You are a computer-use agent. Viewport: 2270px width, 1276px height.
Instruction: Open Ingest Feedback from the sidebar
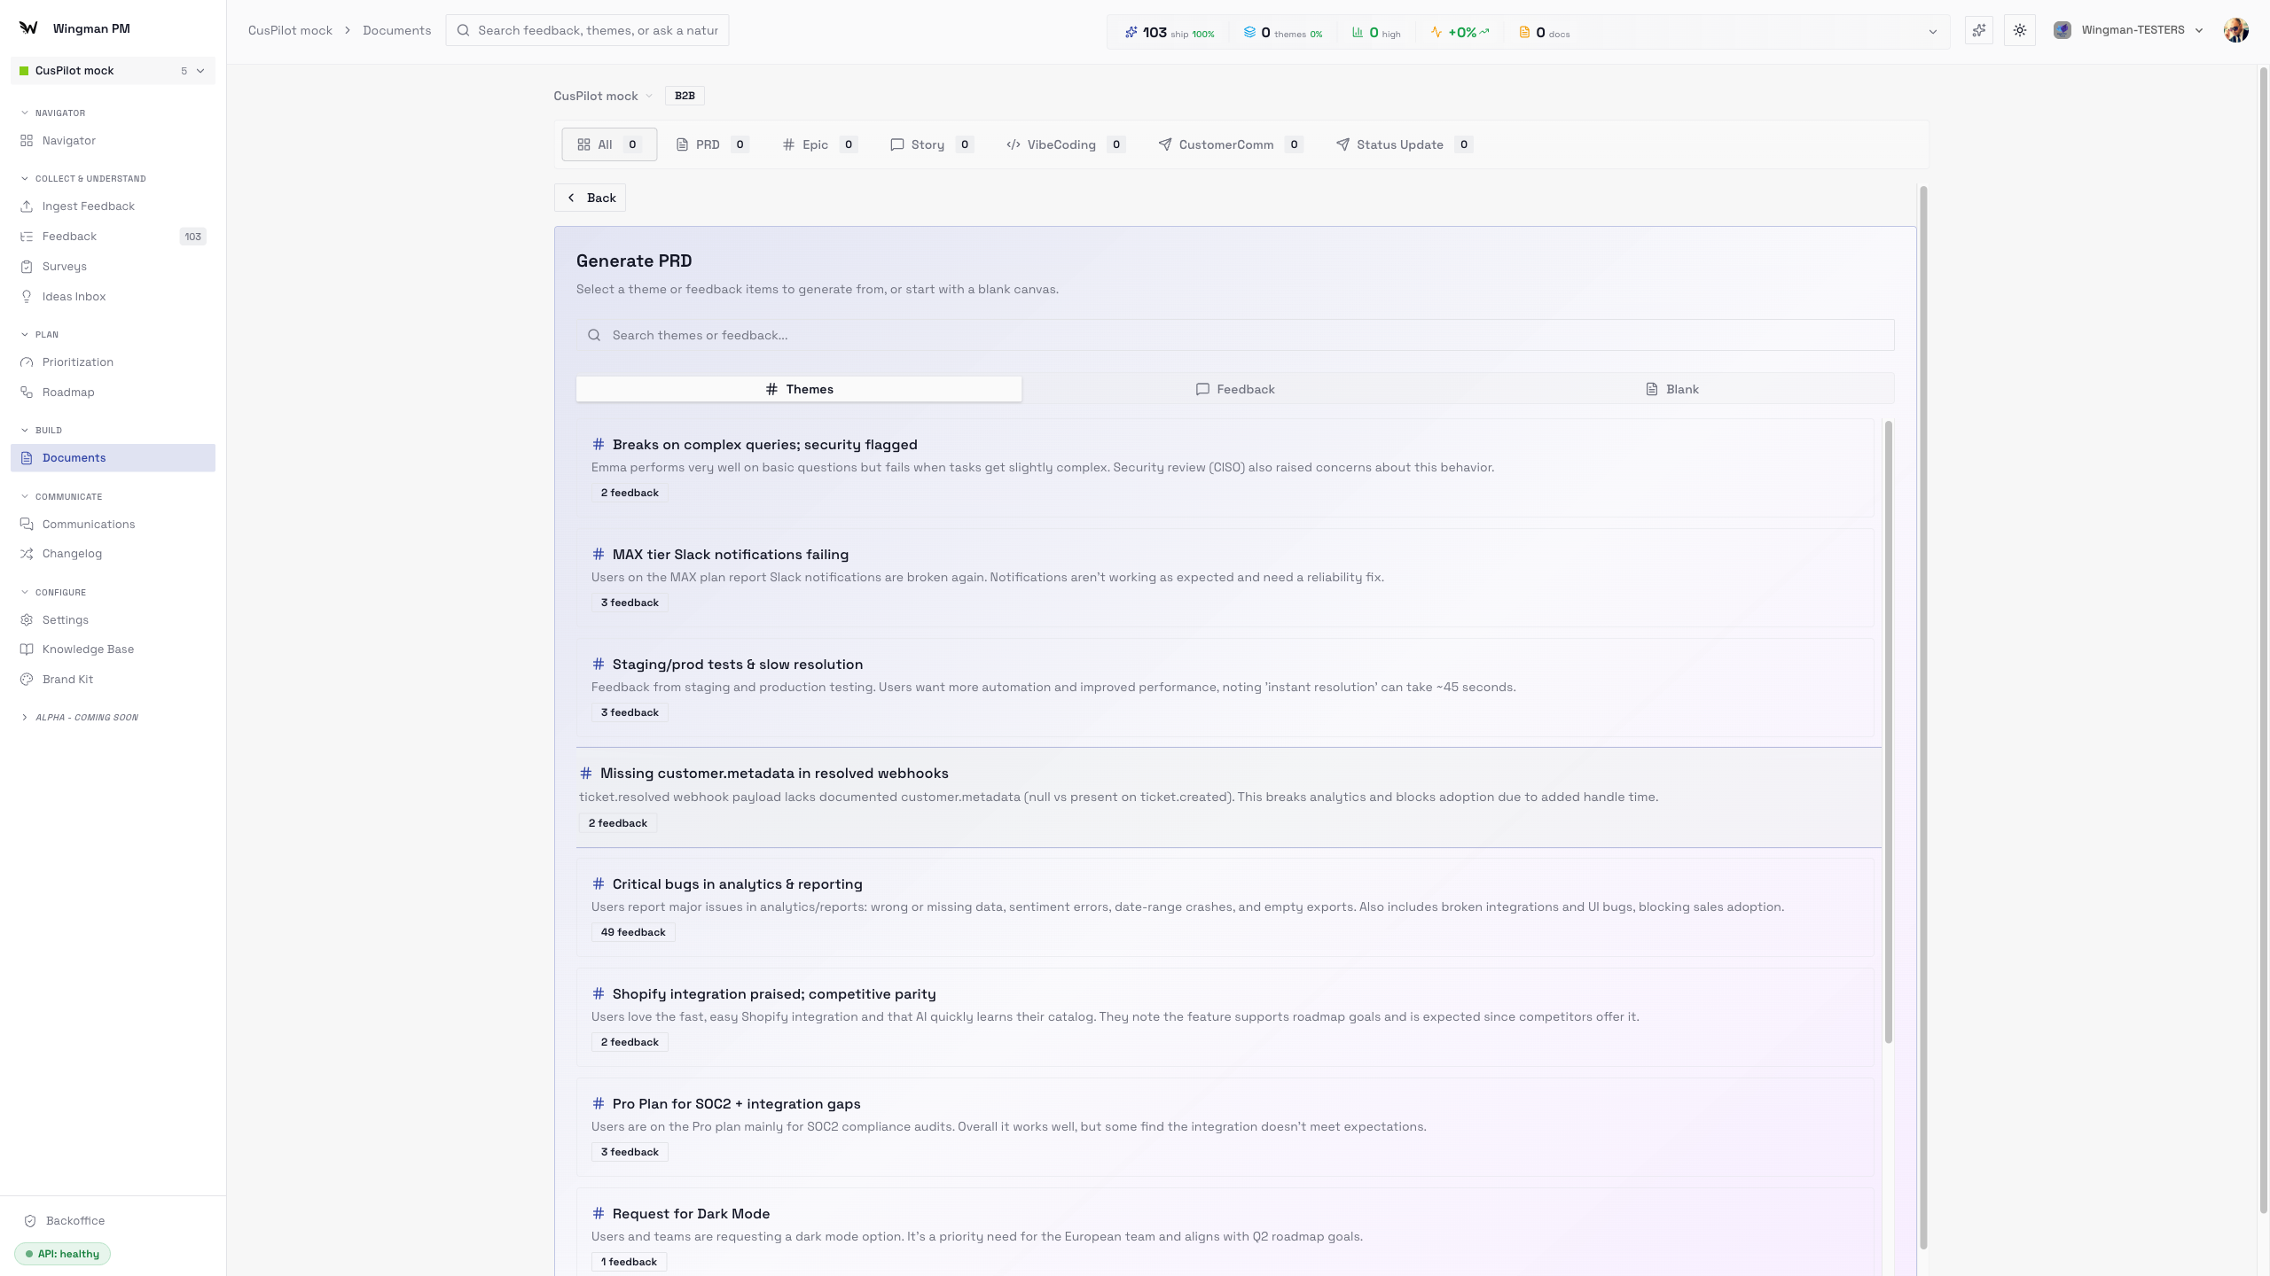click(88, 206)
